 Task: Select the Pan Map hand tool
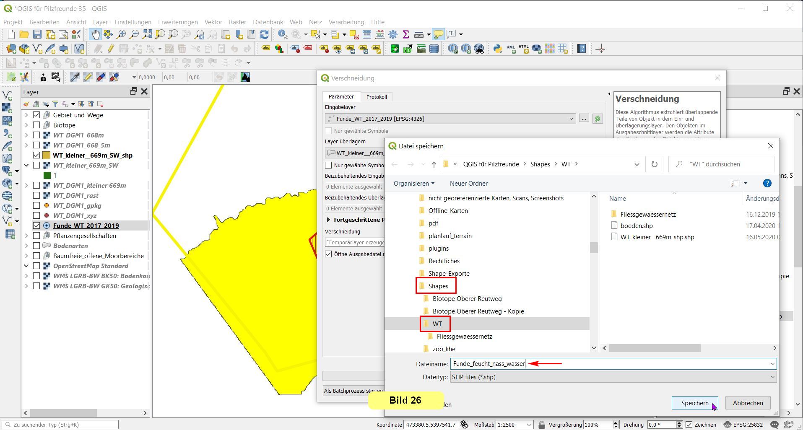pyautogui.click(x=95, y=34)
